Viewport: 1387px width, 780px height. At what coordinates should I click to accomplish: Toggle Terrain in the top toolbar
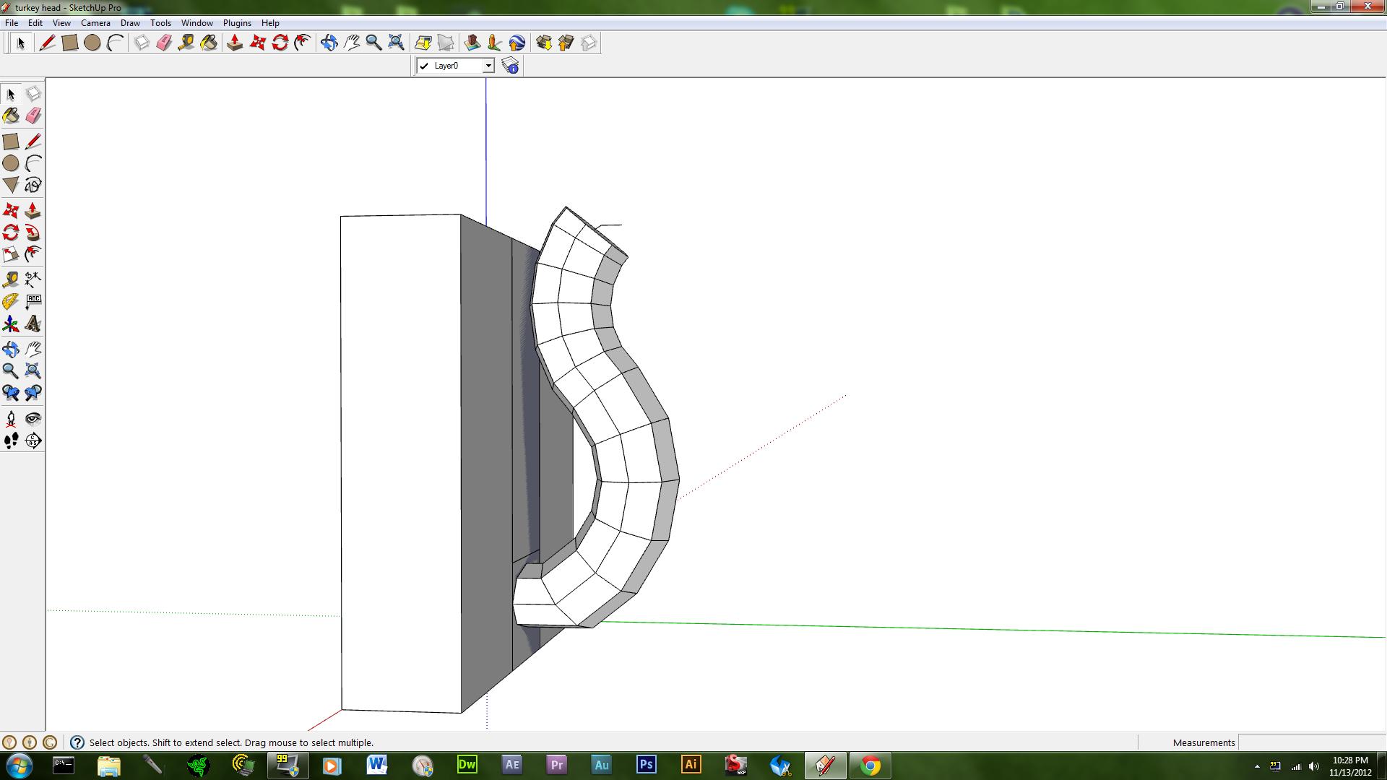click(446, 43)
